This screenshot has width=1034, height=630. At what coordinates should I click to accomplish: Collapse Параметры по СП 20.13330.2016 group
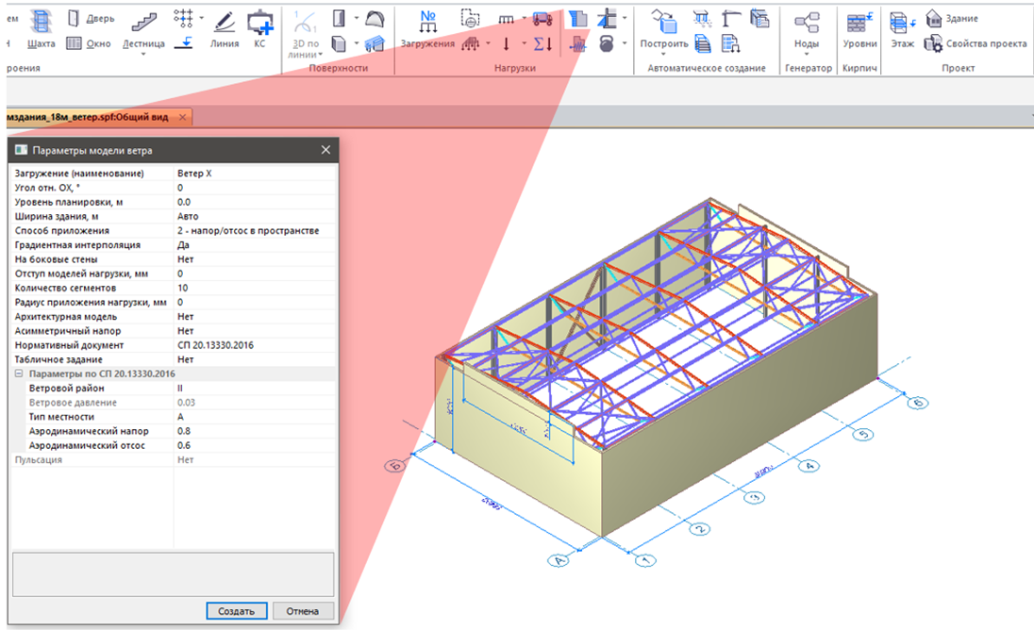point(19,373)
